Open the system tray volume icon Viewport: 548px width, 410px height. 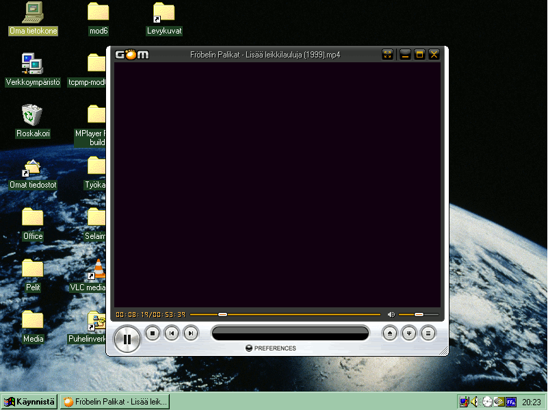point(474,402)
